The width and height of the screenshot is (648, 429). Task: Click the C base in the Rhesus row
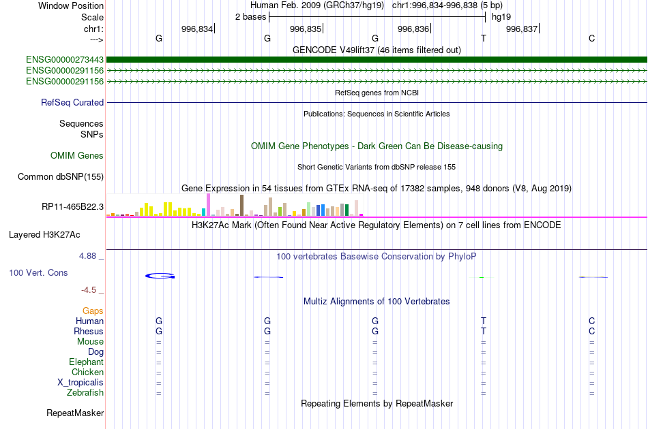592,331
